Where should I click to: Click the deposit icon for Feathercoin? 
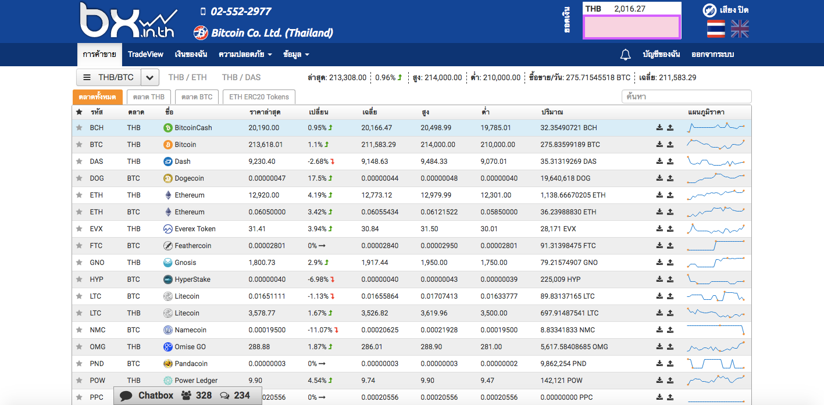tap(659, 246)
